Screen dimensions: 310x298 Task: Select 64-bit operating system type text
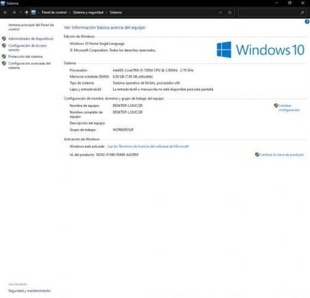[x=146, y=83]
